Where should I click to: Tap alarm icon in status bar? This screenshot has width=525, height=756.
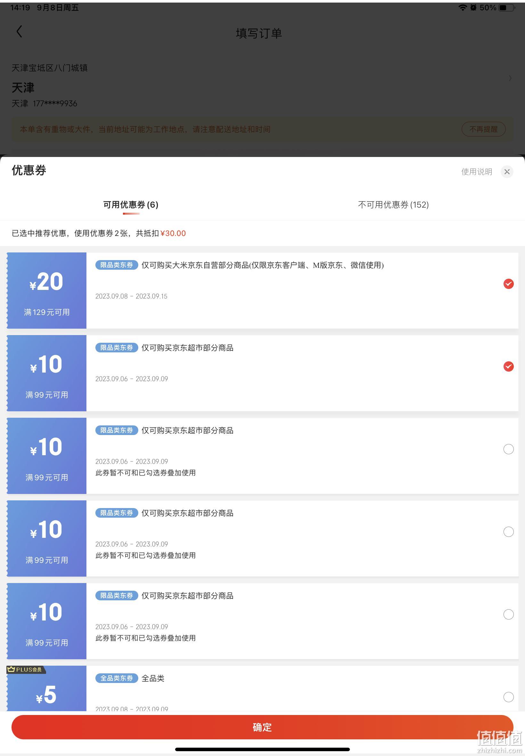[x=473, y=8]
